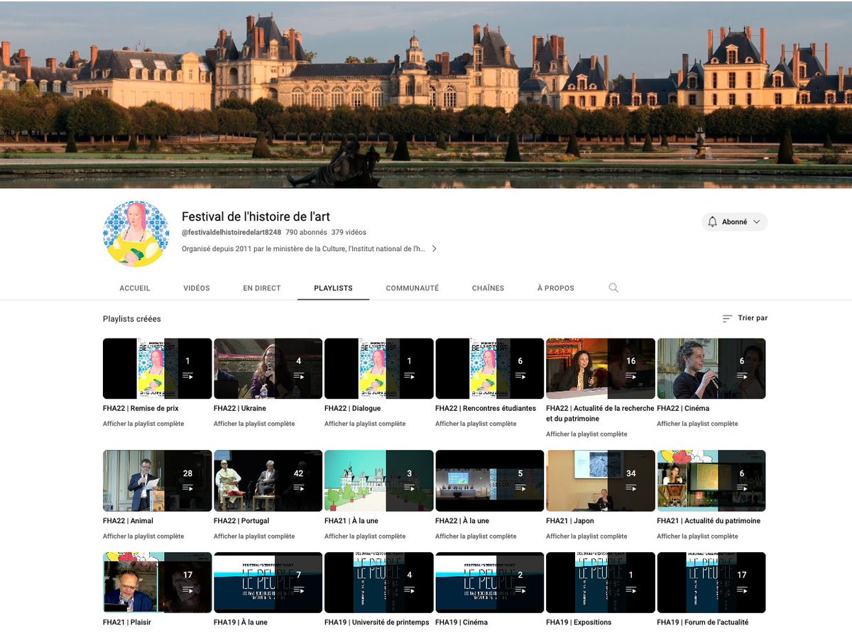Open the EN DIRECT tab
The image size is (852, 633).
262,288
